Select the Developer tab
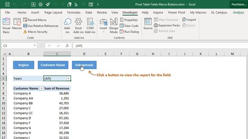 [130, 12]
